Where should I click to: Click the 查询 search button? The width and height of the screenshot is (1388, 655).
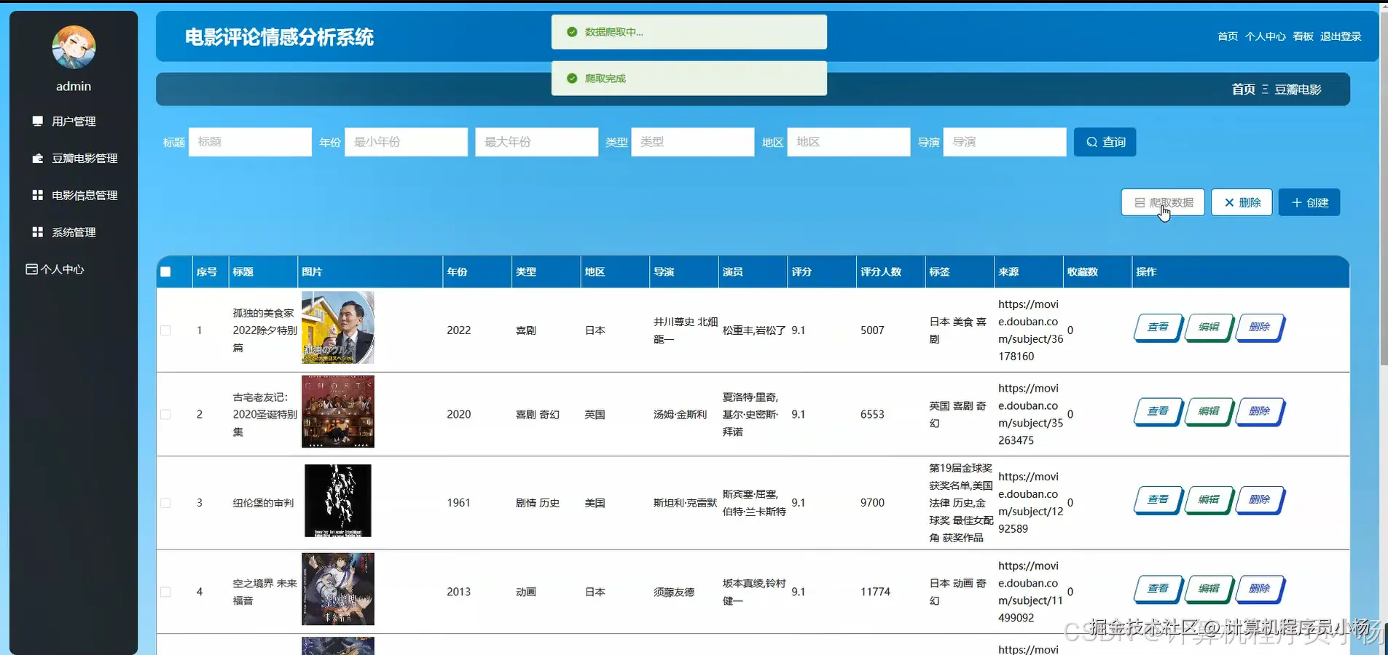(x=1105, y=142)
